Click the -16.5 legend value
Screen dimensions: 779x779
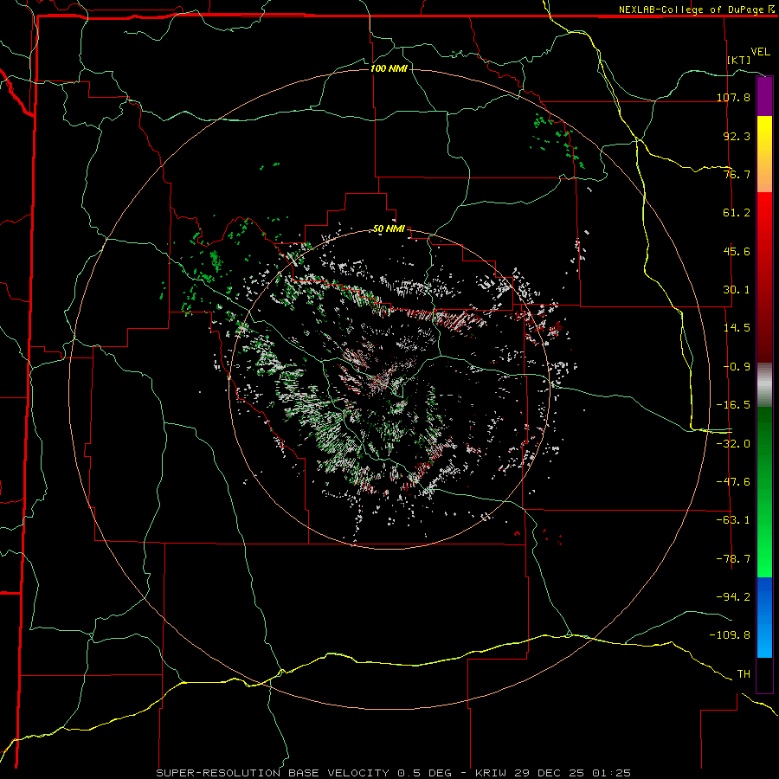733,405
